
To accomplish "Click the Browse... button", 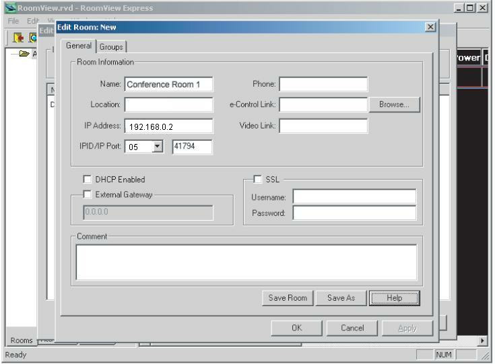I will coord(394,104).
